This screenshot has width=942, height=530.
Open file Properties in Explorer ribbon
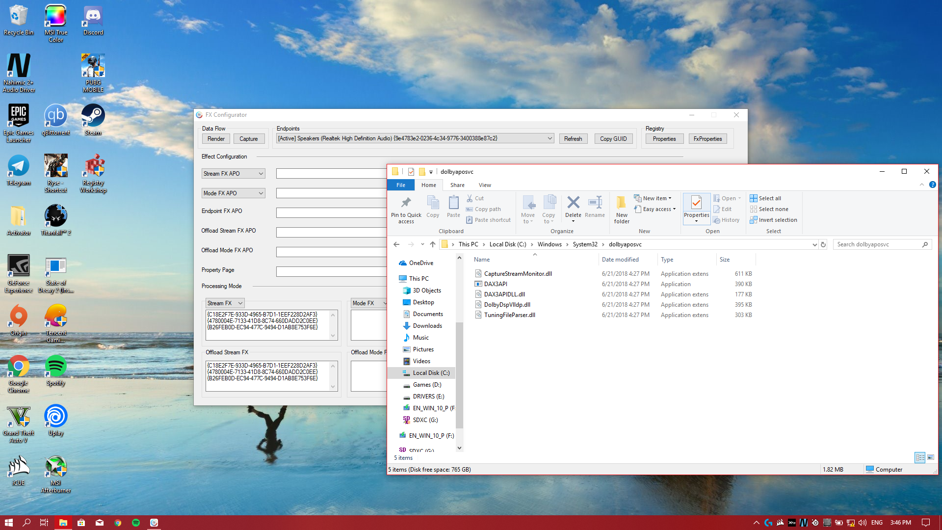(x=696, y=209)
